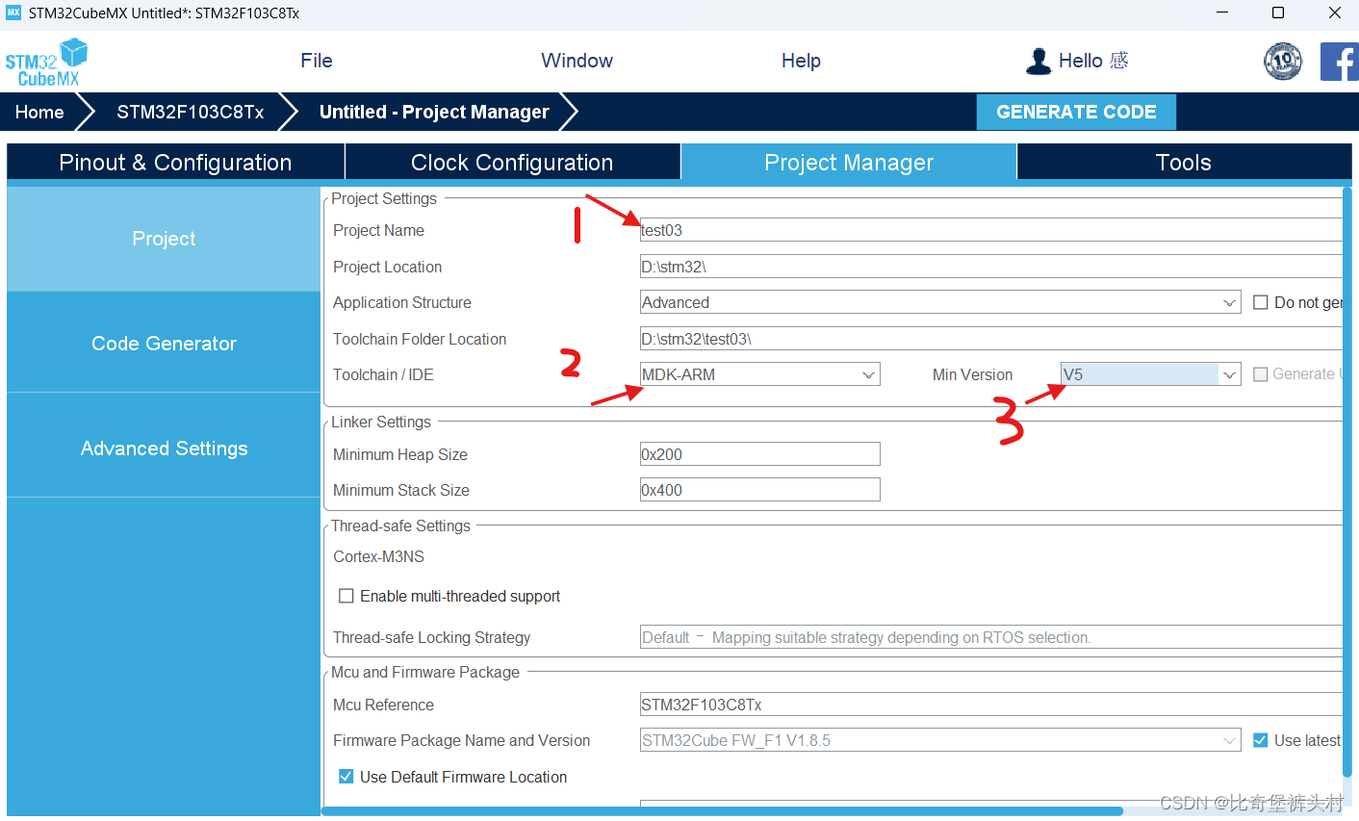Open the Tools tab
This screenshot has height=821, width=1359.
pos(1184,163)
